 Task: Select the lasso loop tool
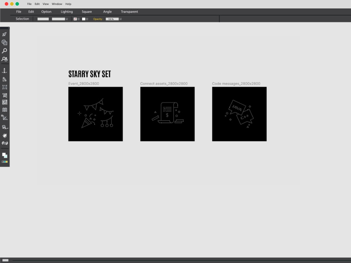[x=5, y=127]
